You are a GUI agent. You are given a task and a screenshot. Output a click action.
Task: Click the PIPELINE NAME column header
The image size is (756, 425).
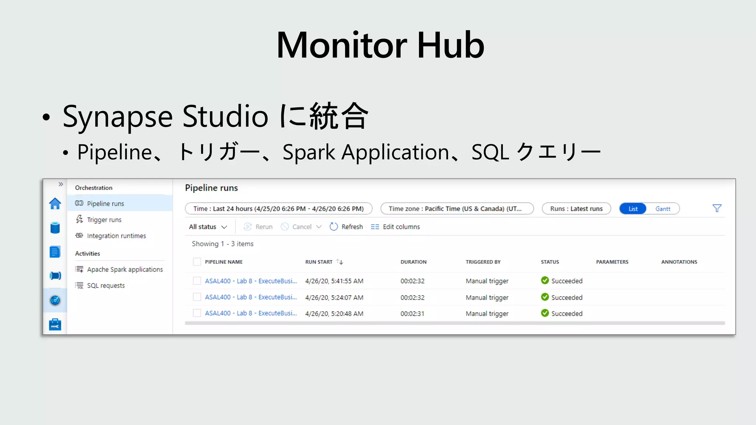pos(224,262)
